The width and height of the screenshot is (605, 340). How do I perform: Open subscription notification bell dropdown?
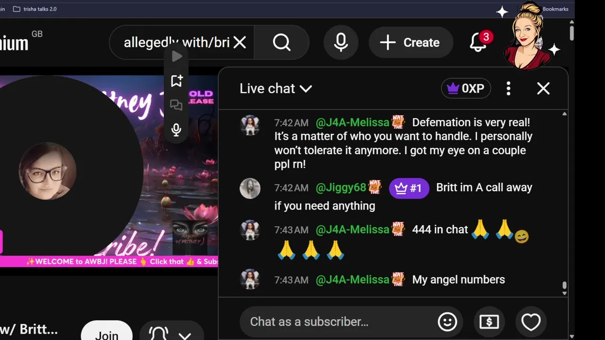pyautogui.click(x=171, y=333)
